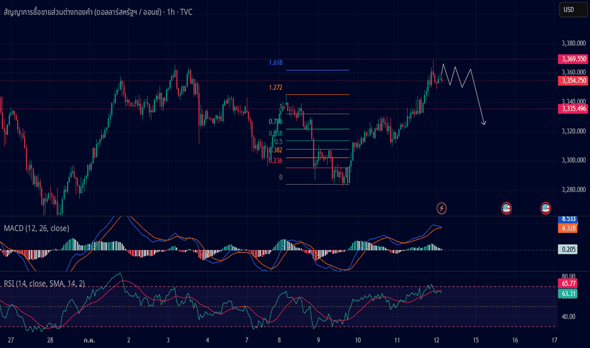
Task: Click the lightning bolt event icon
Action: coord(441,208)
